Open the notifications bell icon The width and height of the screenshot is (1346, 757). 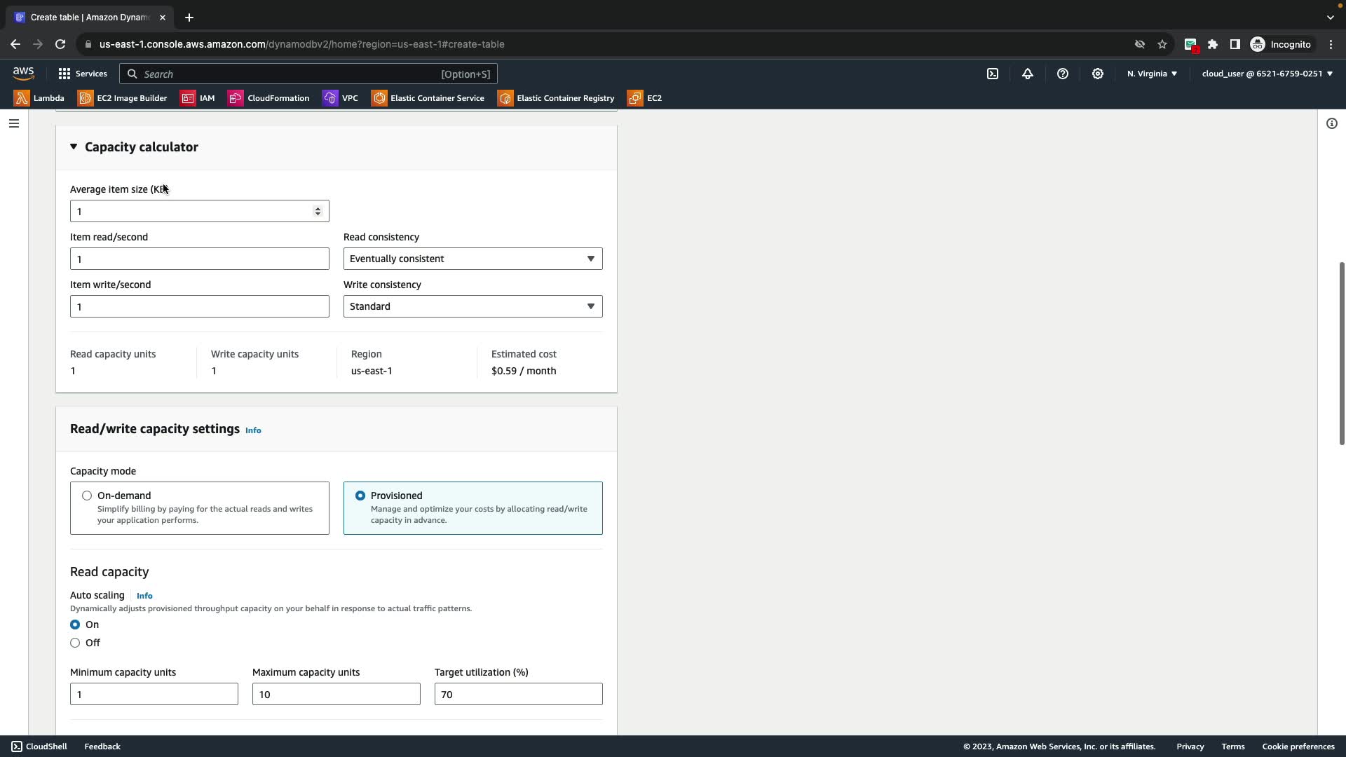pos(1028,74)
